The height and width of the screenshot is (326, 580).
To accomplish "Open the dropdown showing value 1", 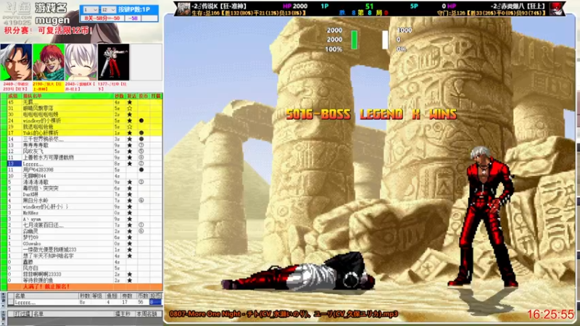I will point(91,9).
